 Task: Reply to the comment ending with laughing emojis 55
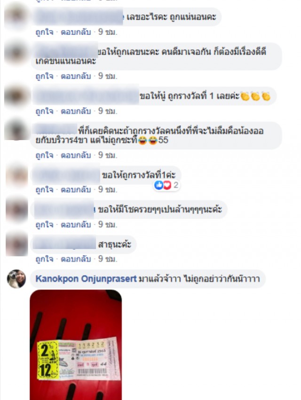[x=76, y=155]
